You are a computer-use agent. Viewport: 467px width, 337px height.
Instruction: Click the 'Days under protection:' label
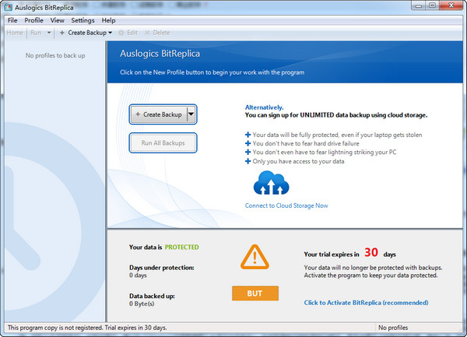[x=161, y=267]
